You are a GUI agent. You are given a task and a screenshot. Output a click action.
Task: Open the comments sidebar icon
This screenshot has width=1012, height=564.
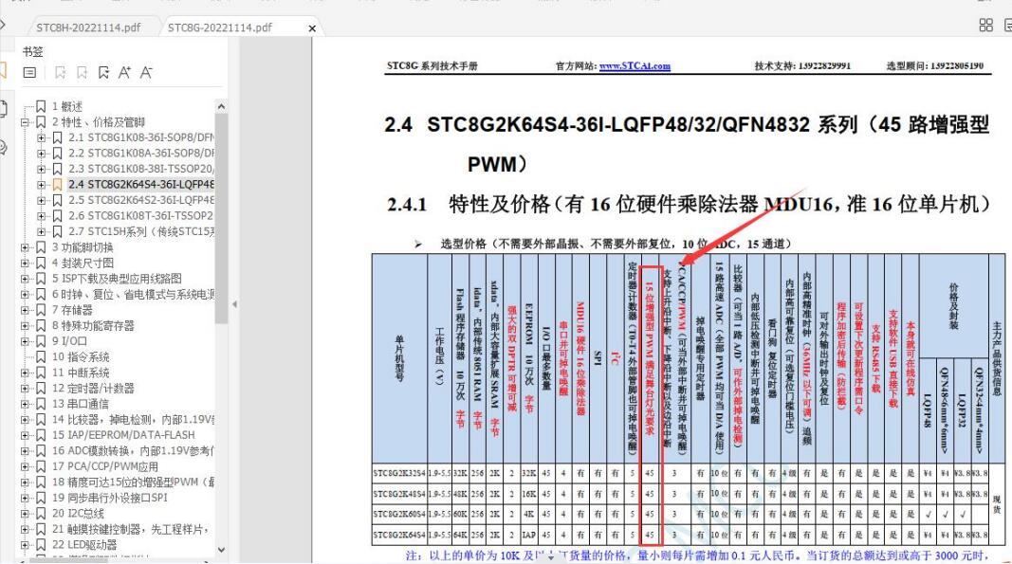[3, 147]
